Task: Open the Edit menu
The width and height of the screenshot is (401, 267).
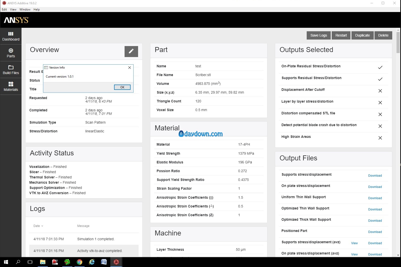Action: pyautogui.click(x=4, y=10)
